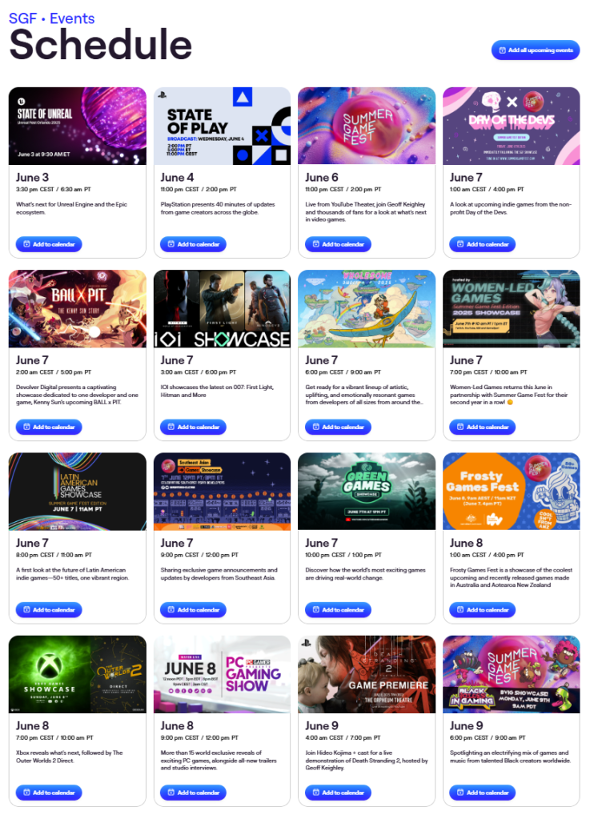Click calendar icon on IOI Showcase card
Image resolution: width=590 pixels, height=819 pixels.
[x=171, y=427]
